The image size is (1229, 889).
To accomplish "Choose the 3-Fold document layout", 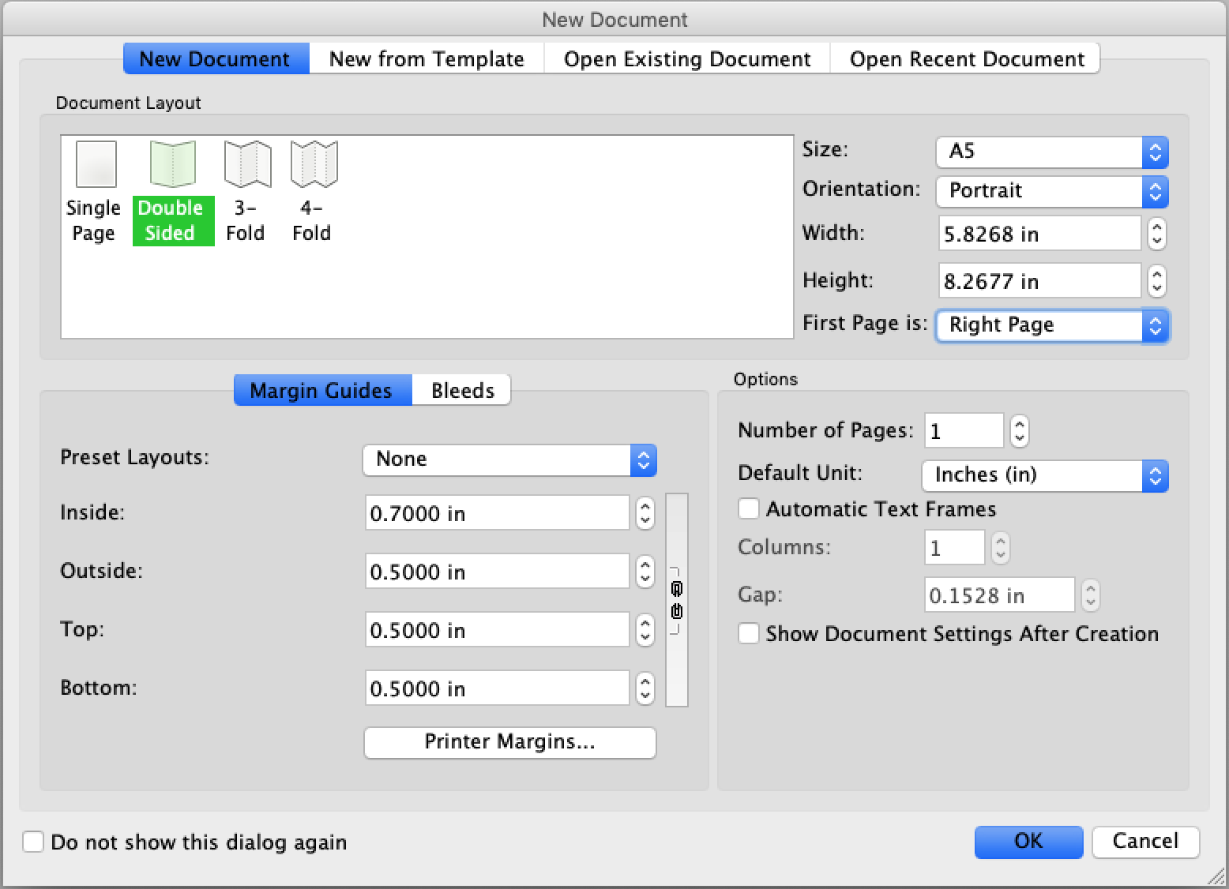I will (x=246, y=189).
